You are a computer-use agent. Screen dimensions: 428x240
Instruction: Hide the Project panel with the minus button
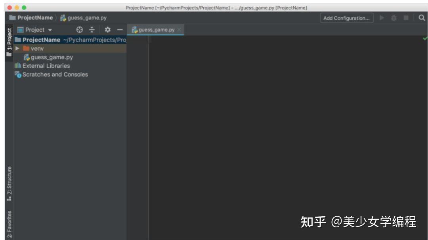pos(120,29)
